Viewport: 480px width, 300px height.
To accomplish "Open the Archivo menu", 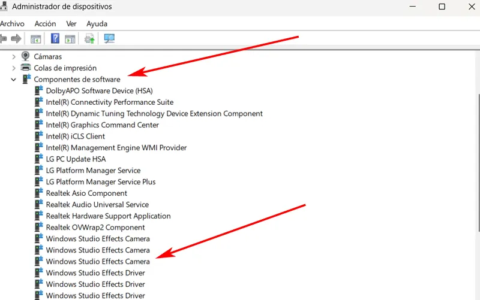I will point(12,24).
